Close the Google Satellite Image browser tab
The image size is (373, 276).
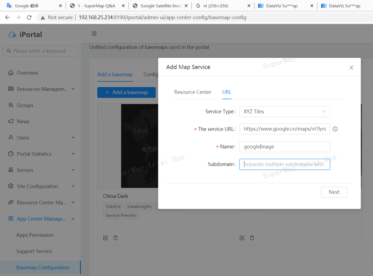[x=186, y=6]
